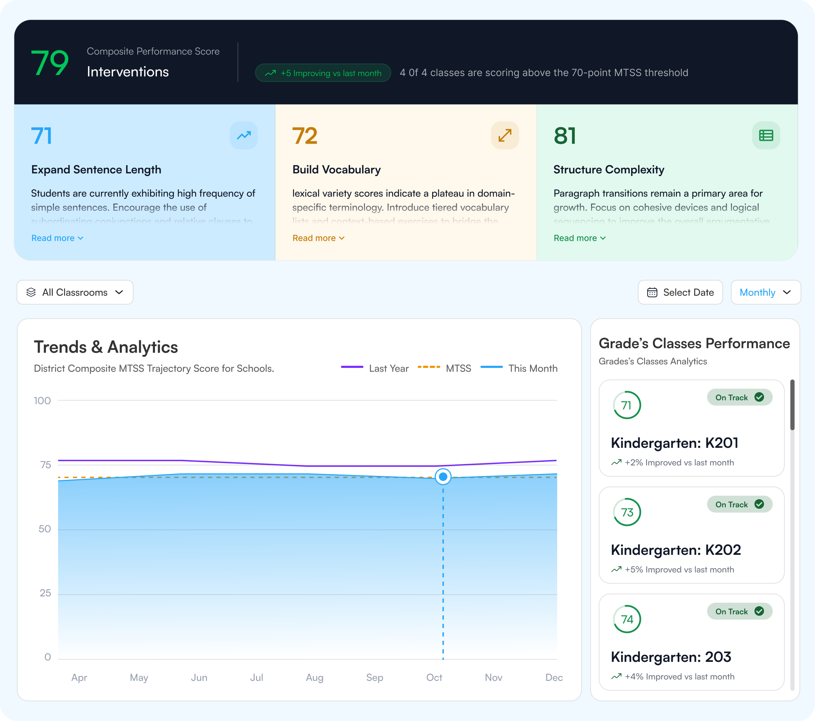815x721 pixels.
Task: Click the 72 score on Build Vocabulary card
Action: [x=305, y=136]
